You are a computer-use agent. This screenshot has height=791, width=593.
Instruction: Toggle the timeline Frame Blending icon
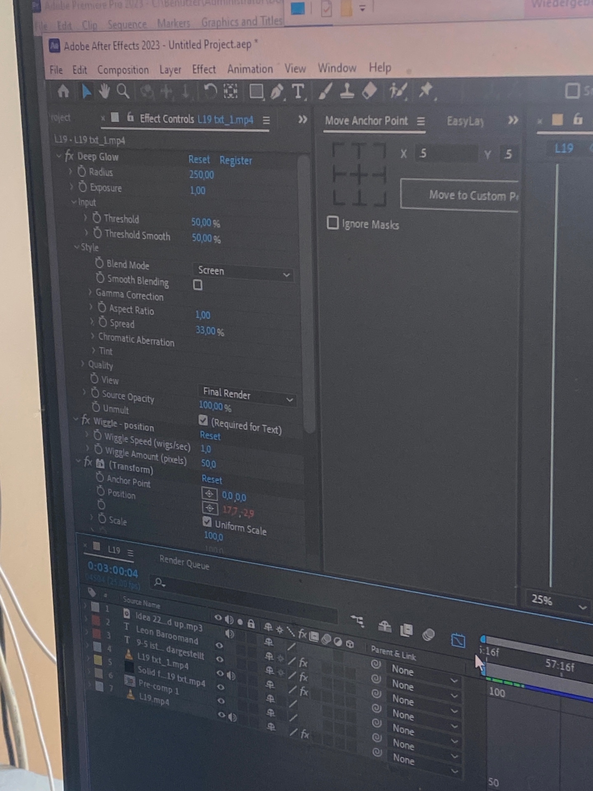coord(406,630)
